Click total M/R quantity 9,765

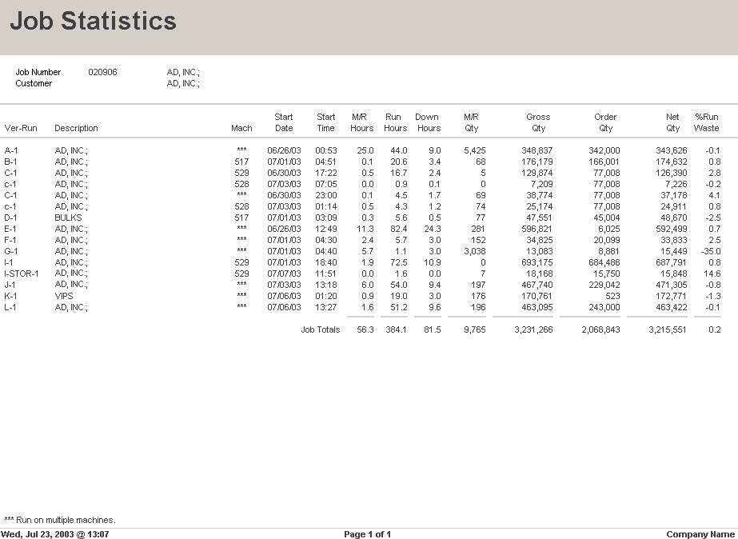pos(474,329)
